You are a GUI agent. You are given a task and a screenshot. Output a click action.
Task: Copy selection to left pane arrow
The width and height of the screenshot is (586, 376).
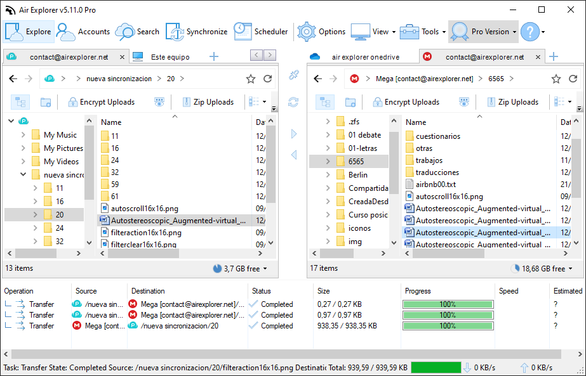click(x=294, y=155)
